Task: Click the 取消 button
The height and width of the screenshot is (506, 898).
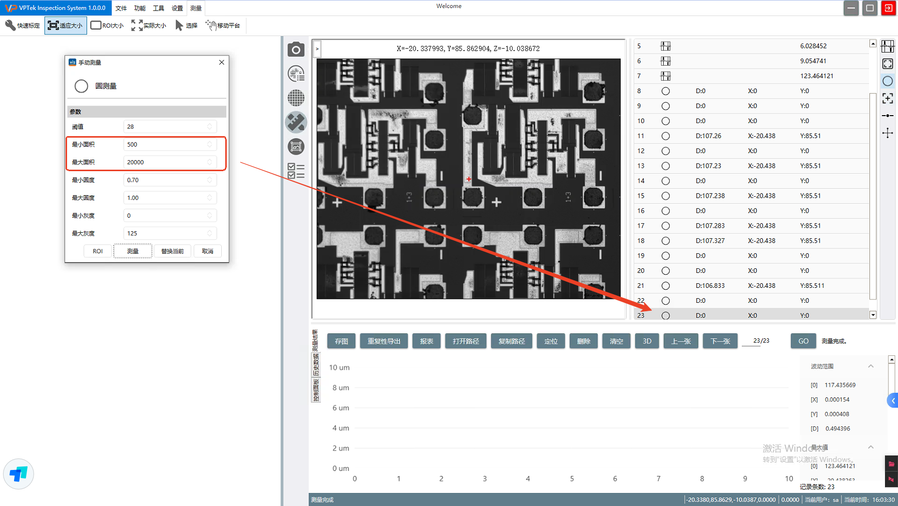Action: pyautogui.click(x=208, y=251)
